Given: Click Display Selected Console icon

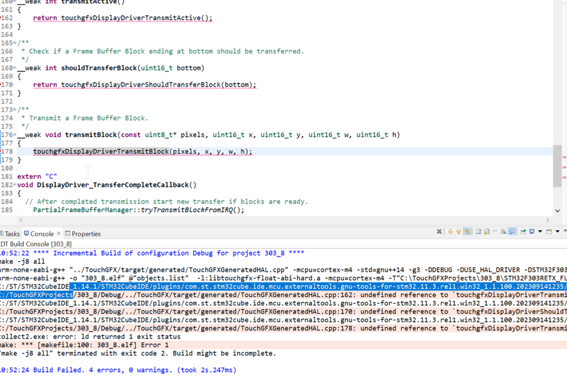Looking at the screenshot, I should [532, 231].
